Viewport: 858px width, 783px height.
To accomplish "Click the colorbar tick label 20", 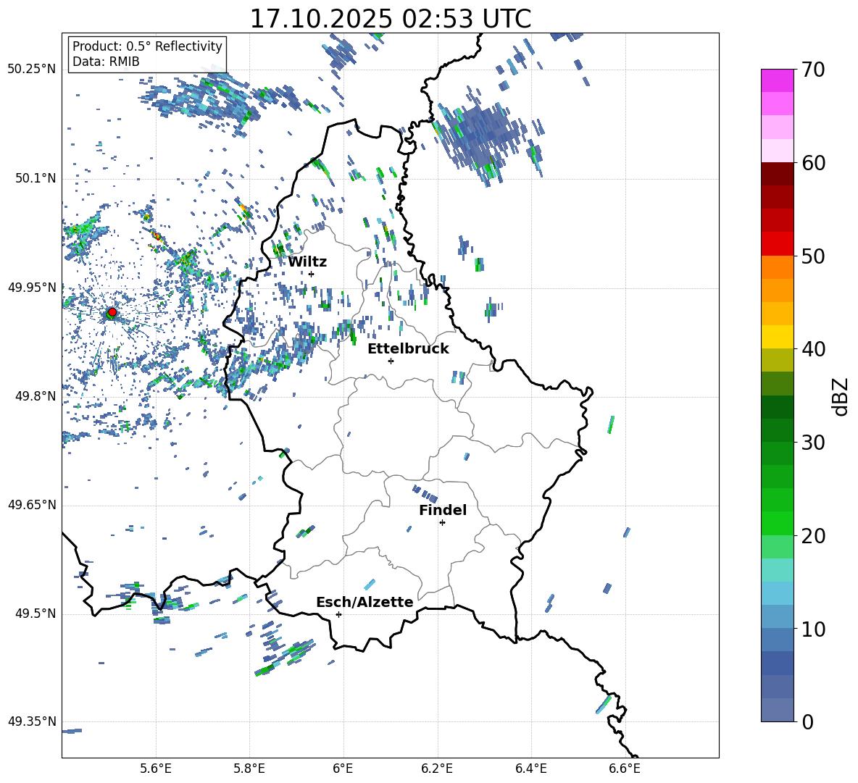I will click(813, 536).
